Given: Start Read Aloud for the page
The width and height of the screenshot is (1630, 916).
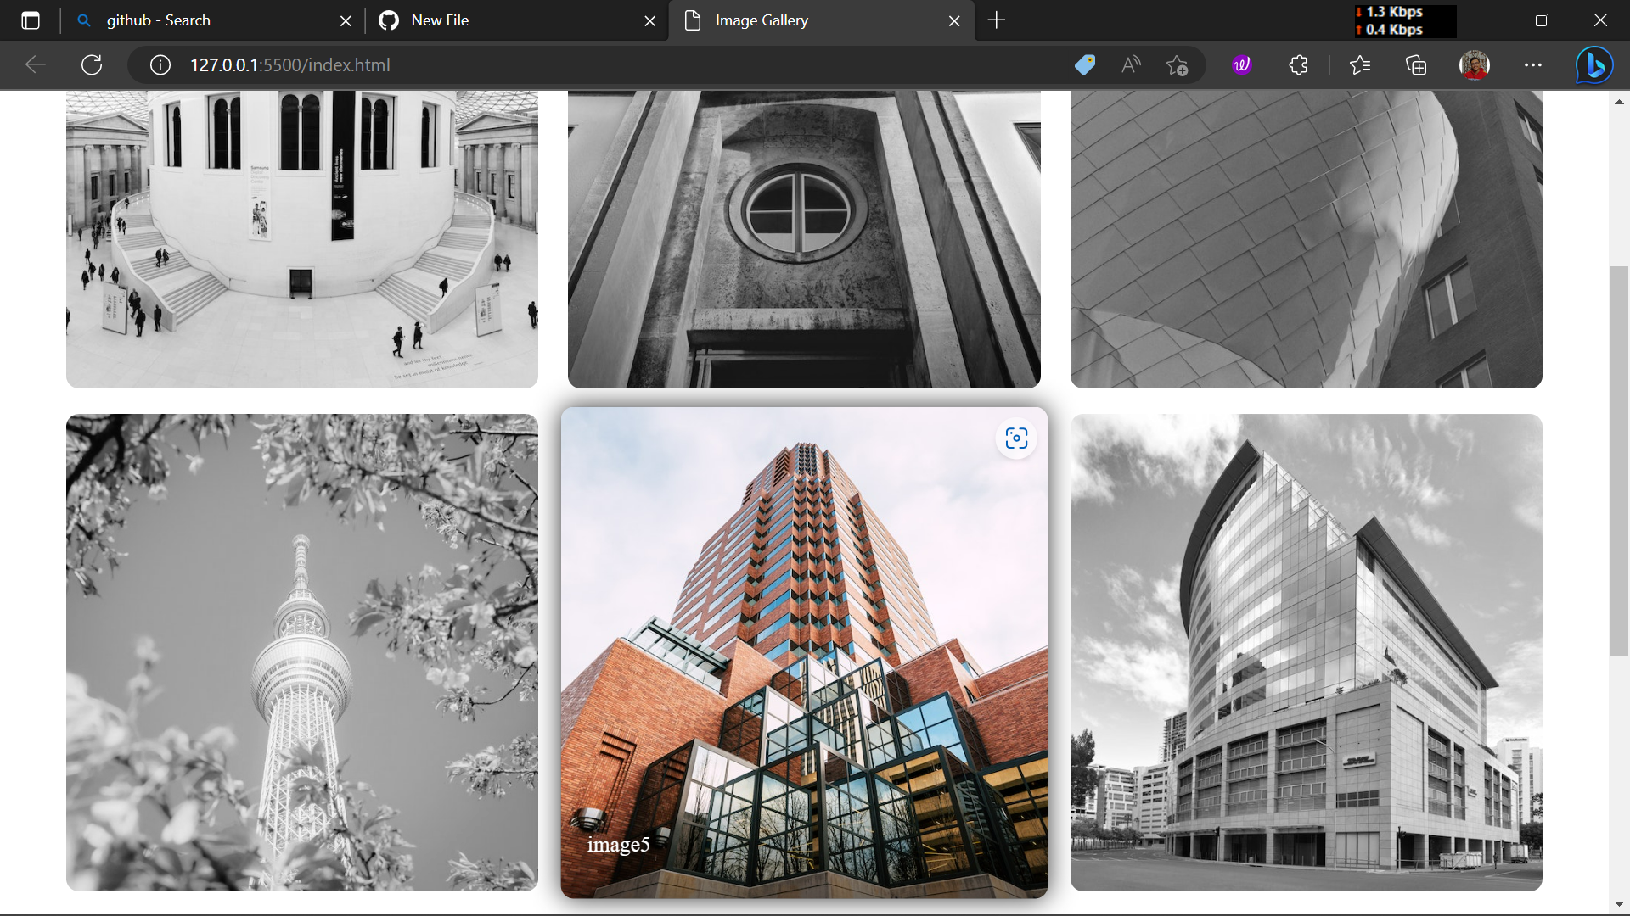Looking at the screenshot, I should pos(1131,64).
